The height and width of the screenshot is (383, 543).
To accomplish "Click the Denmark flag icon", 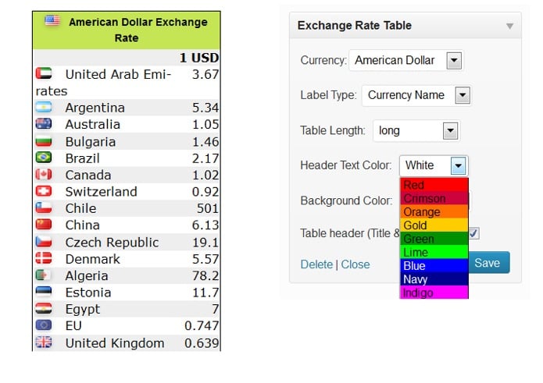I will tap(44, 258).
